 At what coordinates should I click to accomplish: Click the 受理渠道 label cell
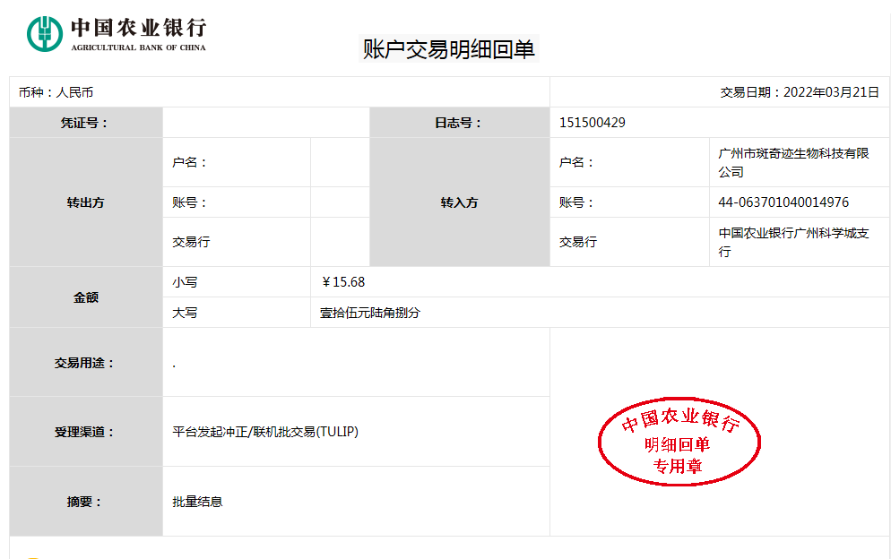tap(86, 432)
